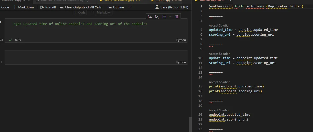313x132 pixels.
Task: Click Clear Outputs of All Cells
Action: pyautogui.click(x=81, y=7)
